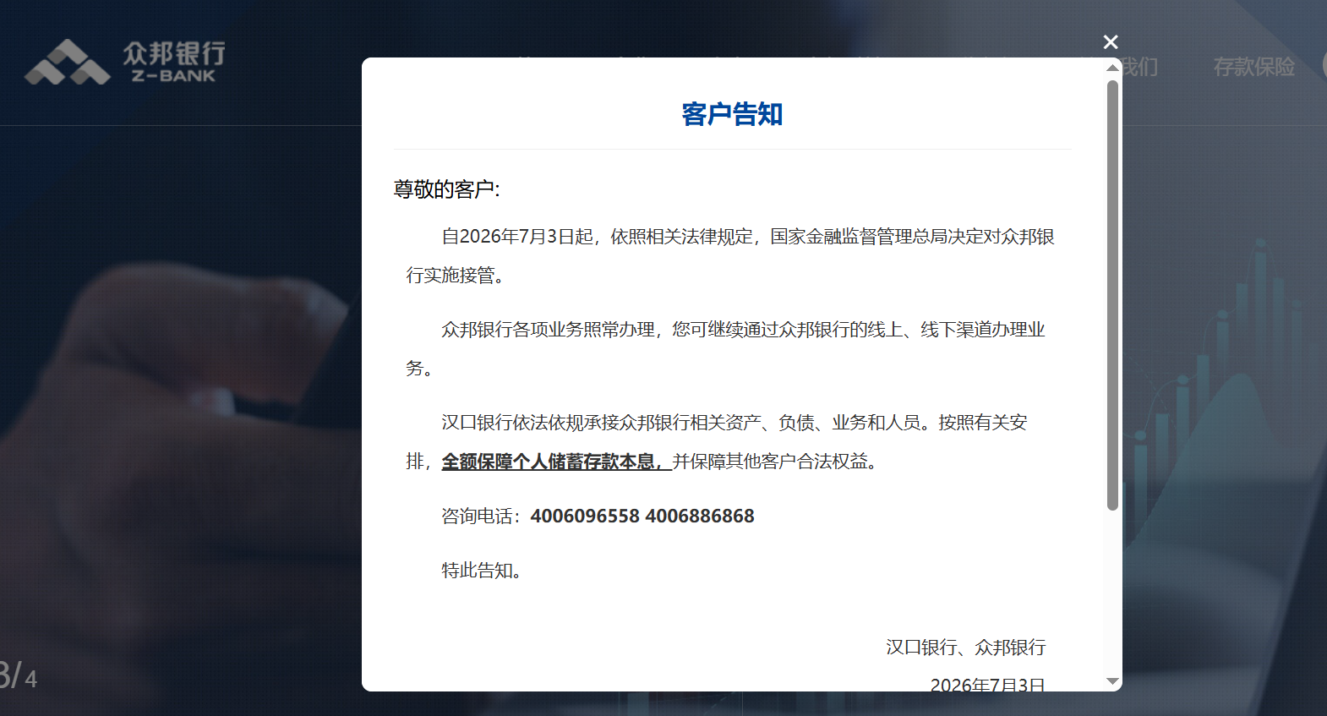Click the notice dialog scrollbar thumb
Viewport: 1327px width, 716px height.
1112,295
